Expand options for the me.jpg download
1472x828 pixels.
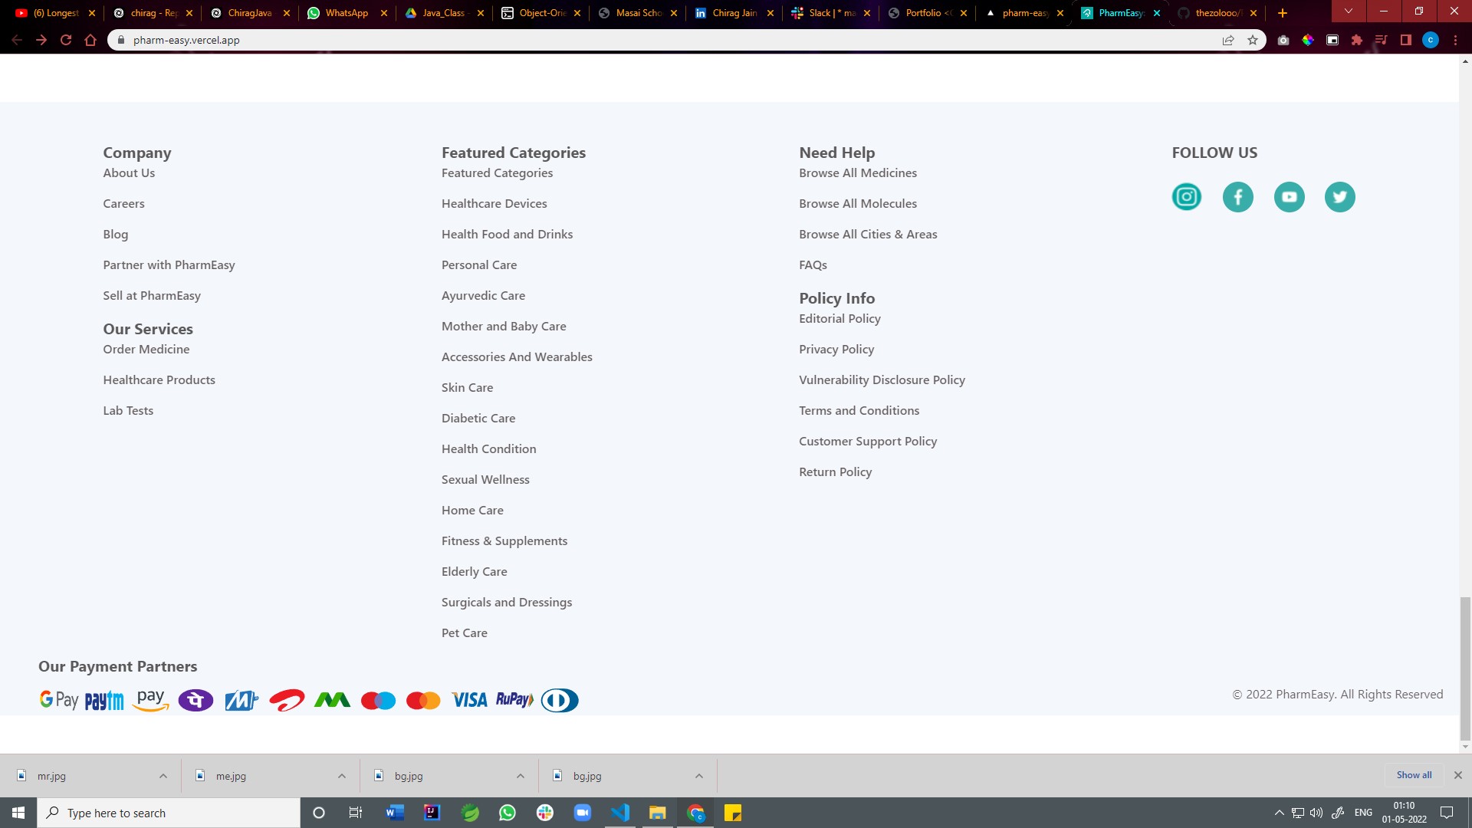point(342,776)
